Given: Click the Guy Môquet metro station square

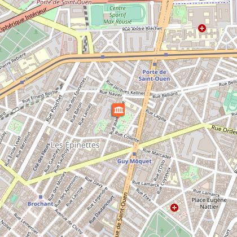Looking at the screenshot, I should pyautogui.click(x=134, y=154).
